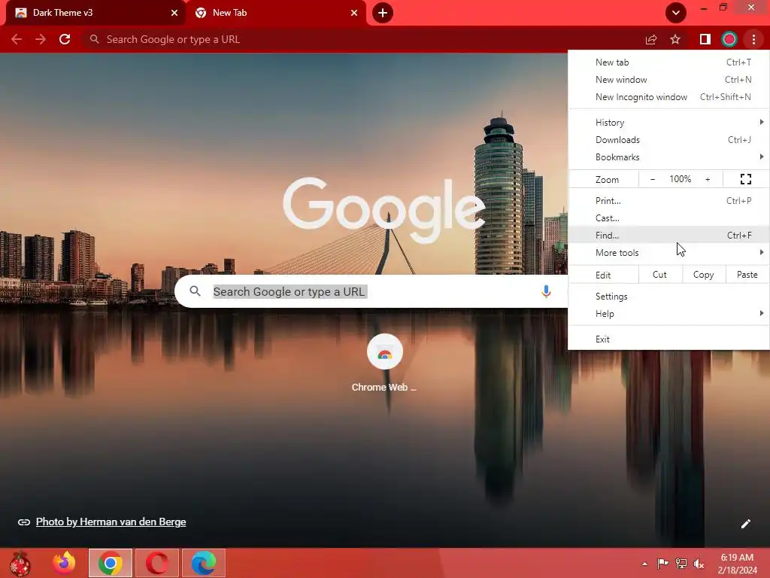Close the New Tab tab
770x578 pixels.
pyautogui.click(x=354, y=13)
